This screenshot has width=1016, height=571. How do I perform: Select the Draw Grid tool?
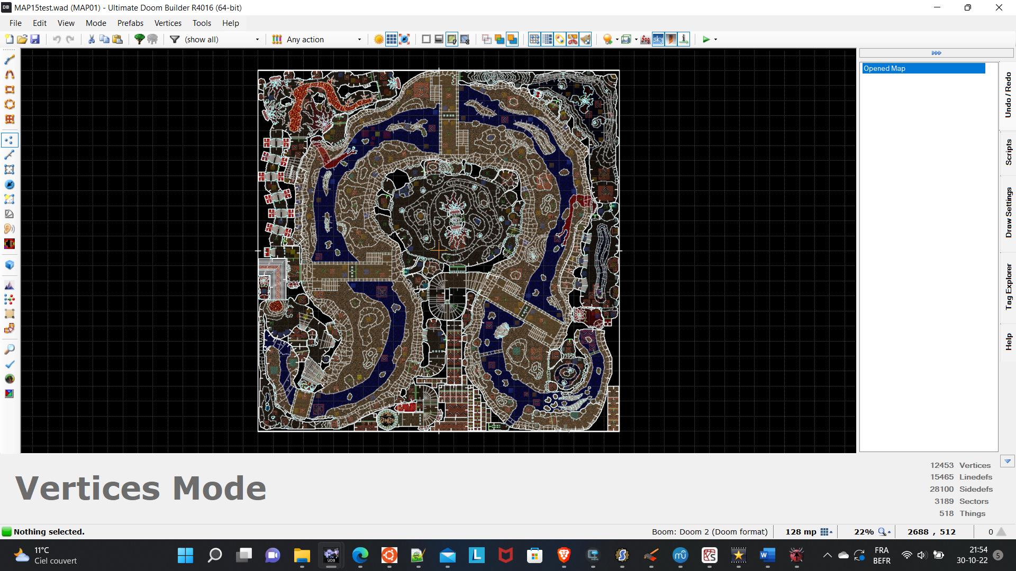[x=10, y=119]
